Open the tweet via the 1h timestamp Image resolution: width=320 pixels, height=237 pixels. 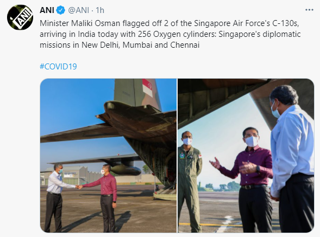[x=100, y=10]
